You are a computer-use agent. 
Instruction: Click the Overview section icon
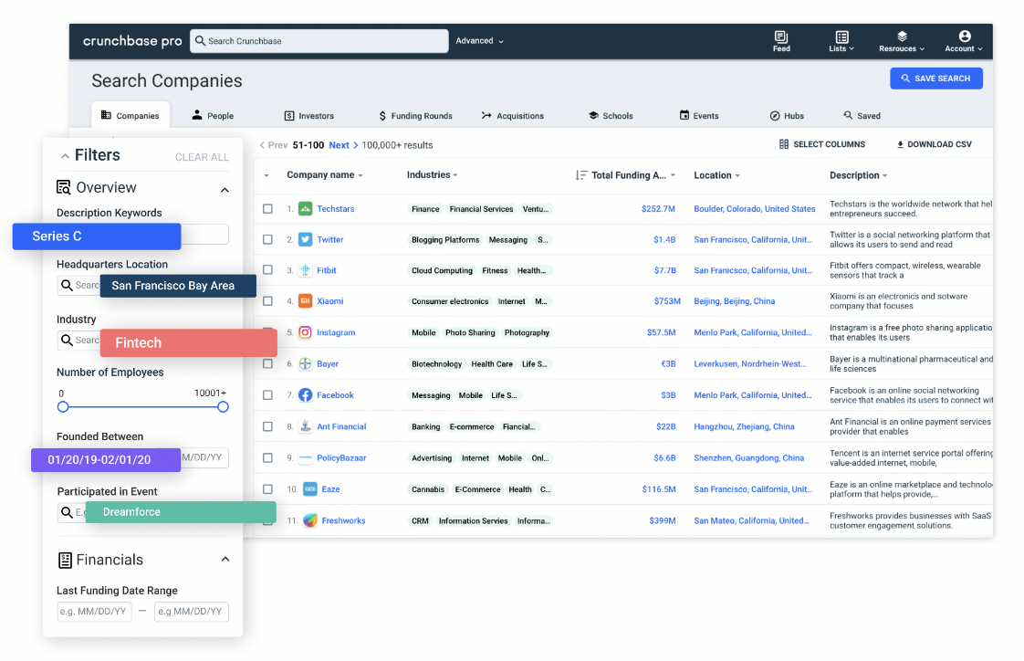63,187
